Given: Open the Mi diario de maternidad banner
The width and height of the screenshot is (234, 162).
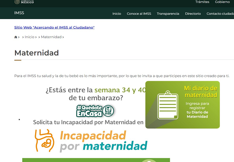Looking at the screenshot, I should click(x=183, y=105).
